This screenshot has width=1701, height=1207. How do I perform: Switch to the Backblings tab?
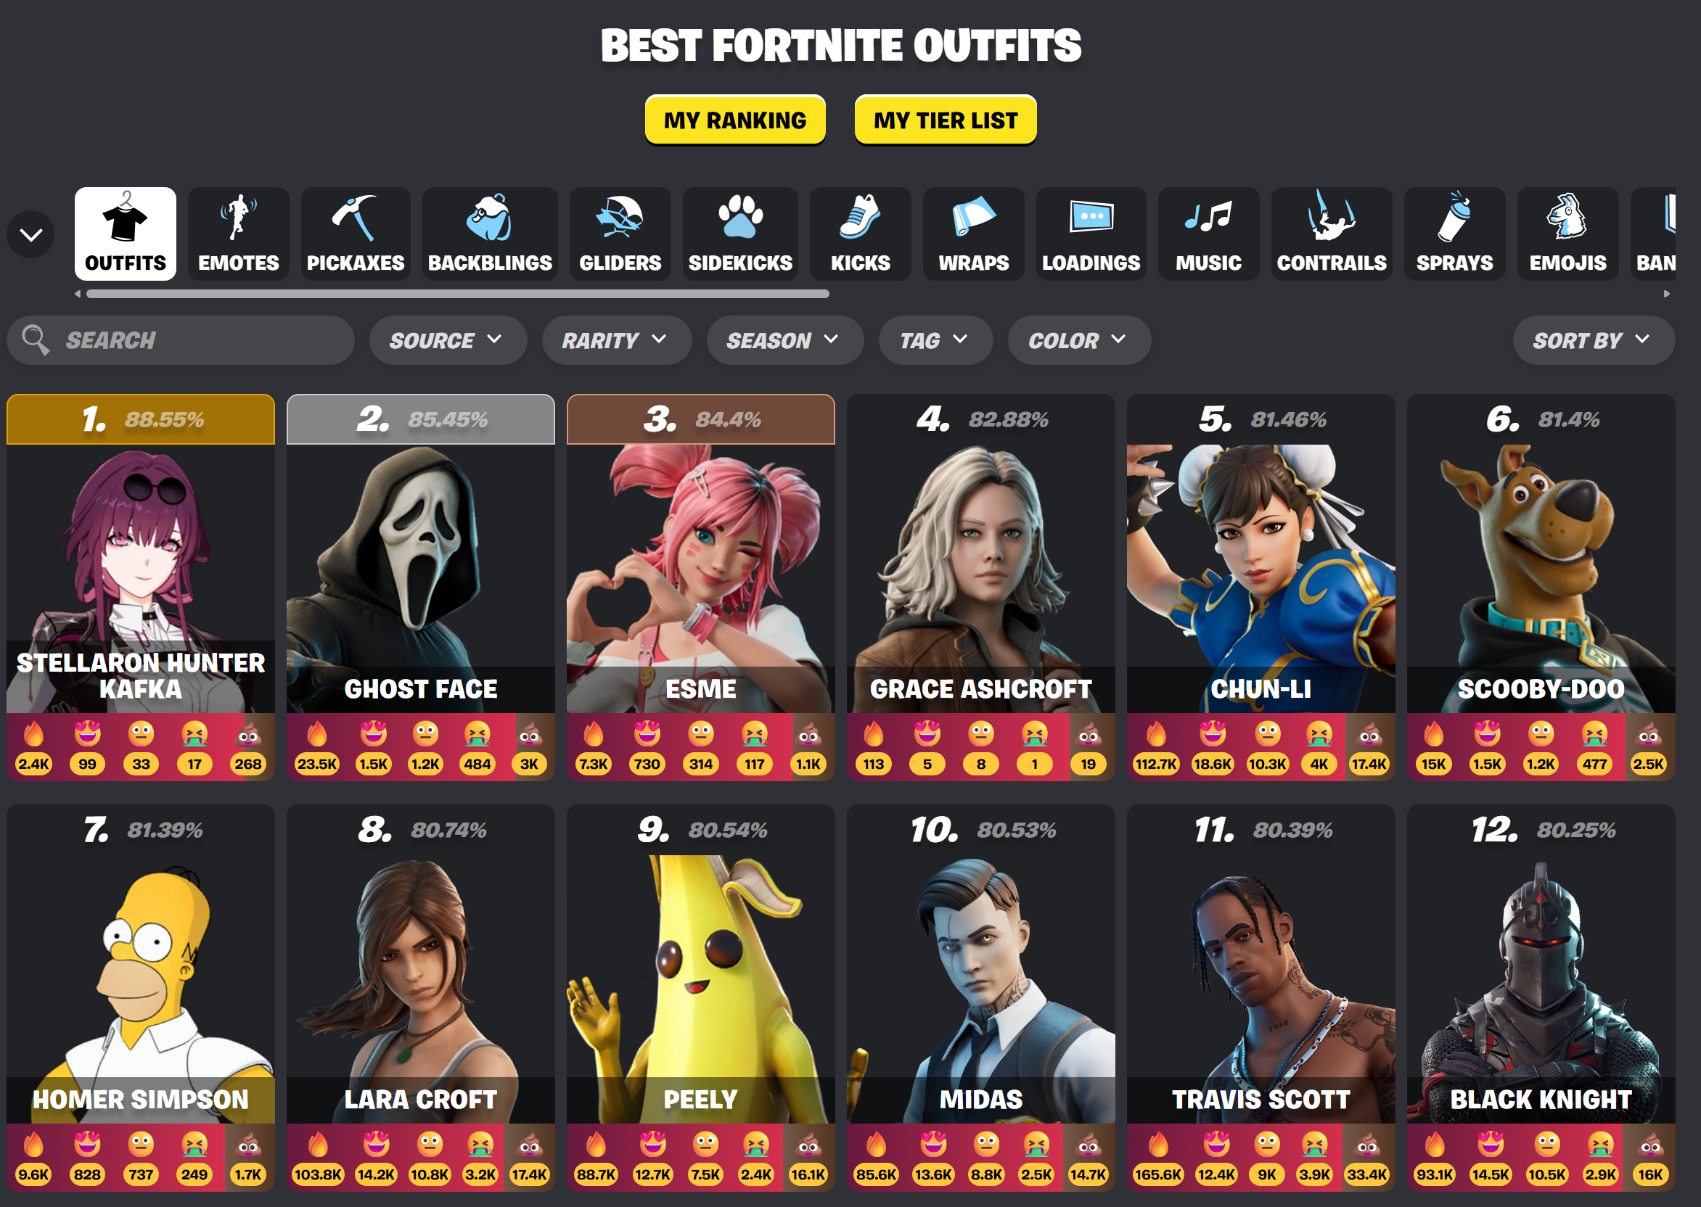489,234
